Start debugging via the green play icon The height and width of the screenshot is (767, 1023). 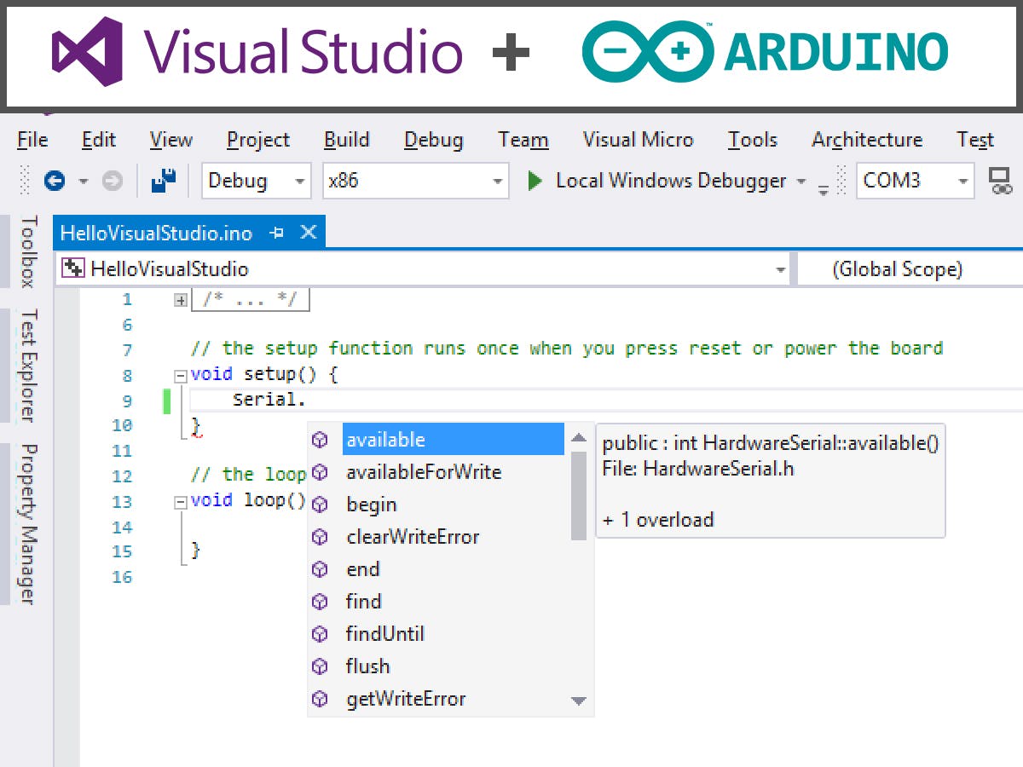535,181
